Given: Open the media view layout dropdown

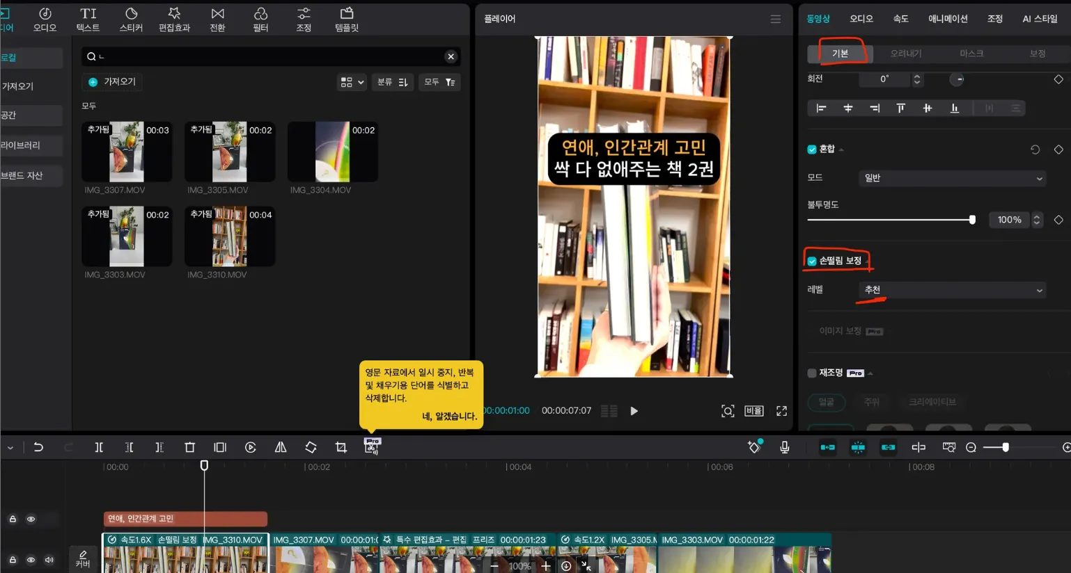Looking at the screenshot, I should click(x=352, y=82).
